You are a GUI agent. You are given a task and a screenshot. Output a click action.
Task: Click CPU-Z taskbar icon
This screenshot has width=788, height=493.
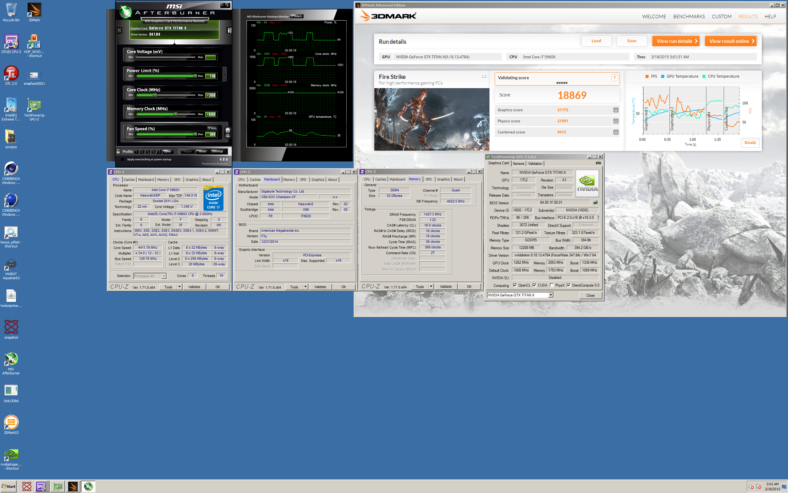(41, 487)
